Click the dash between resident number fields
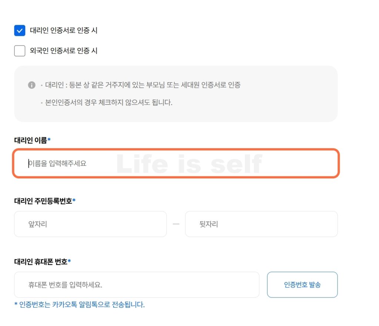The image size is (379, 326). [x=176, y=224]
